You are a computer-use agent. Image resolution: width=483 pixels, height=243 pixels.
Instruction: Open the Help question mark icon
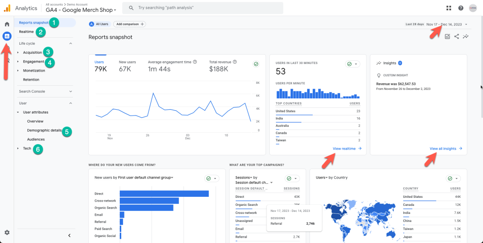click(x=461, y=8)
